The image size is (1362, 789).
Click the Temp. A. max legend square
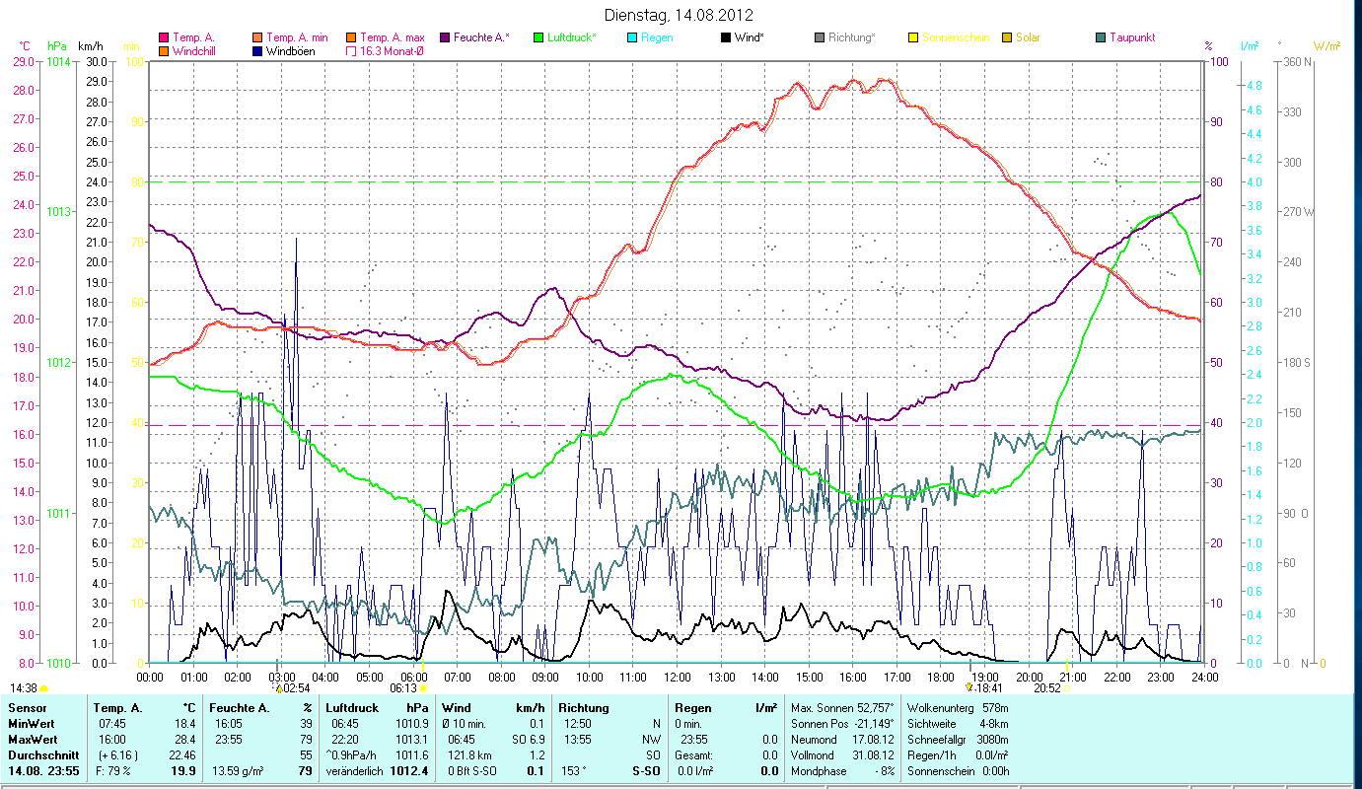(350, 38)
